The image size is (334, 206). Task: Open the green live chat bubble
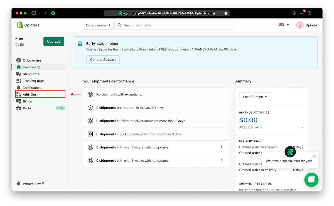[311, 180]
